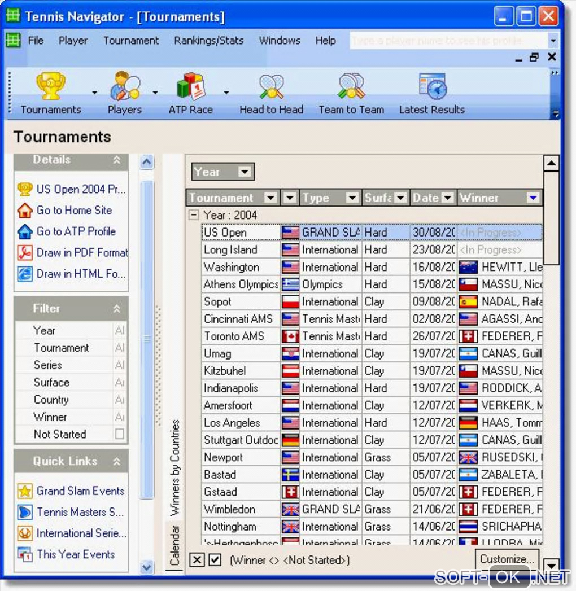Open the player name search dropdown arrow
The image size is (576, 591).
[x=553, y=40]
